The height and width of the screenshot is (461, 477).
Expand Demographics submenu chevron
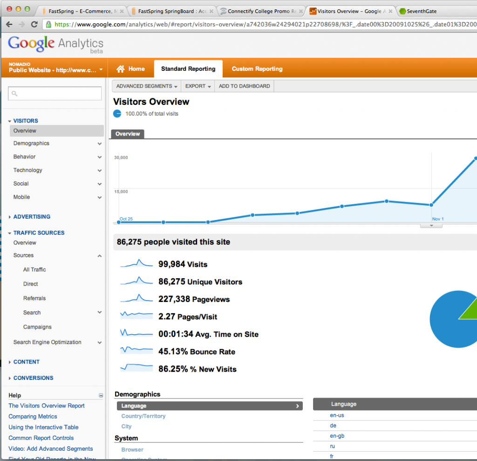100,144
